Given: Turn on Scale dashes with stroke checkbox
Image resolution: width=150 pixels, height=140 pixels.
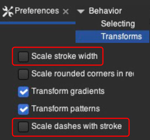Looking at the screenshot, I should click(x=23, y=127).
